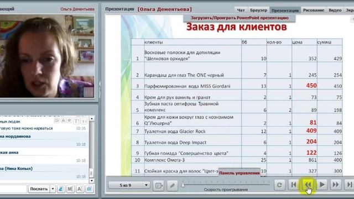Image resolution: width=354 pixels, height=199 pixels.
Task: Click the red price 409 for Glacier Rock
Action: [311, 130]
